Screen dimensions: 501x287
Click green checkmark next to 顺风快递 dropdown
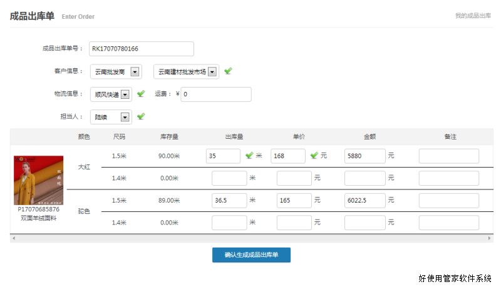click(x=141, y=94)
